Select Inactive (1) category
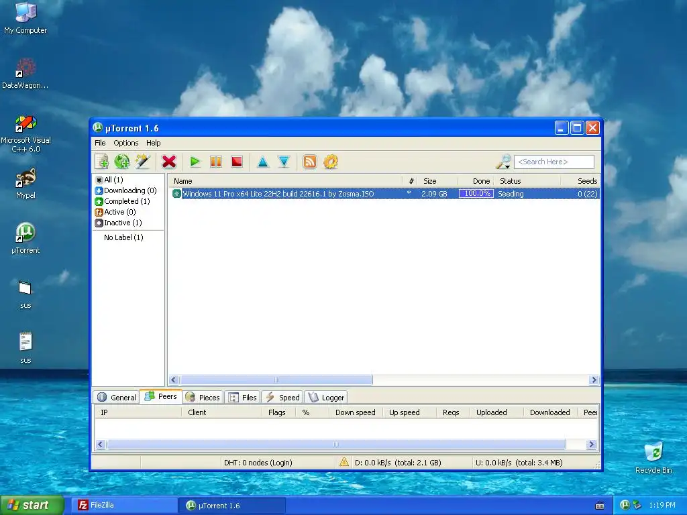Image resolution: width=687 pixels, height=515 pixels. (119, 223)
